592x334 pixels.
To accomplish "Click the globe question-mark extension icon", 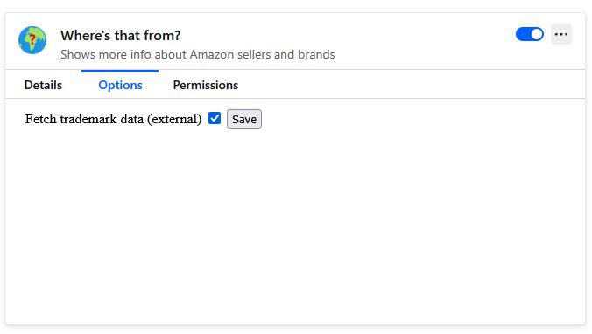I will click(x=32, y=40).
